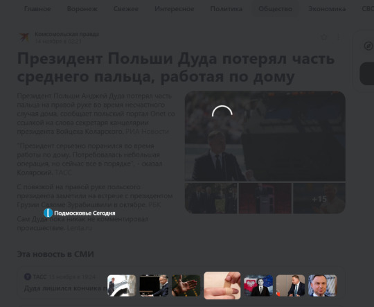Open the main article photo of Duda
Viewport: 374px width, 307px height.
click(265, 136)
